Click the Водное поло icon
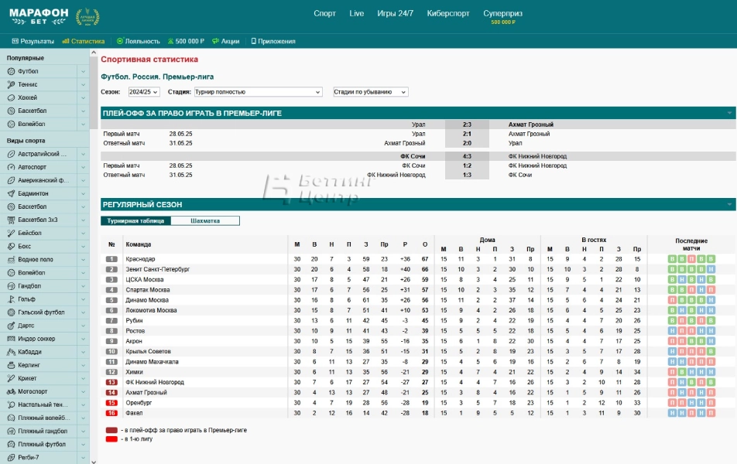Viewport: 737px width, 464px height. pos(12,259)
